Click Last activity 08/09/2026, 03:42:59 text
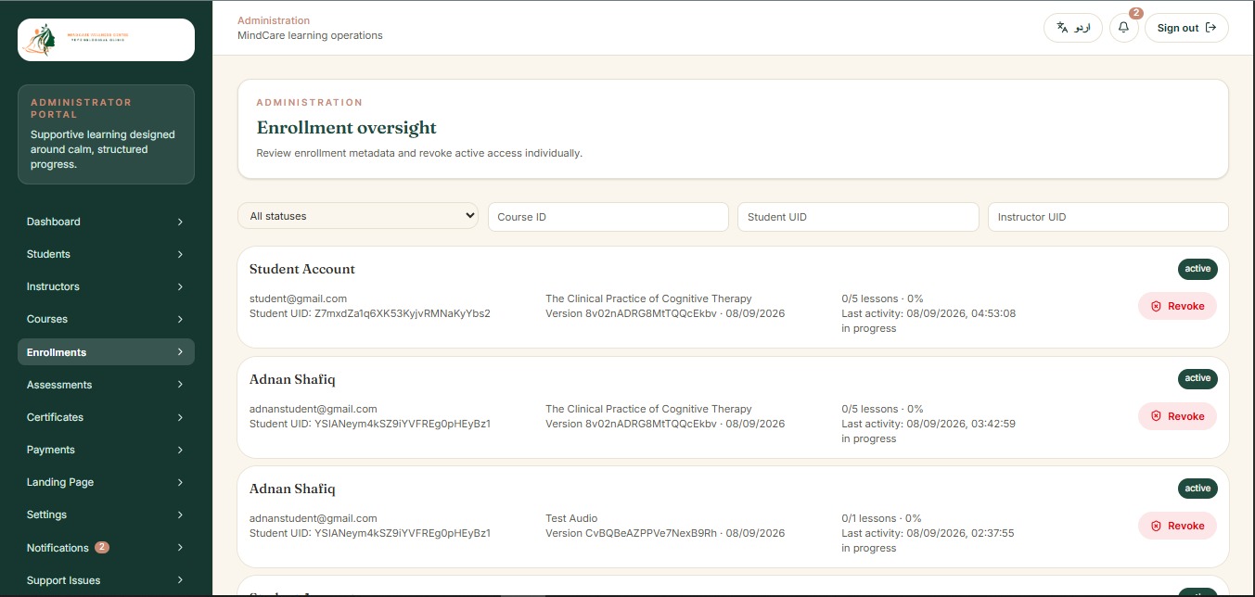 click(x=928, y=424)
